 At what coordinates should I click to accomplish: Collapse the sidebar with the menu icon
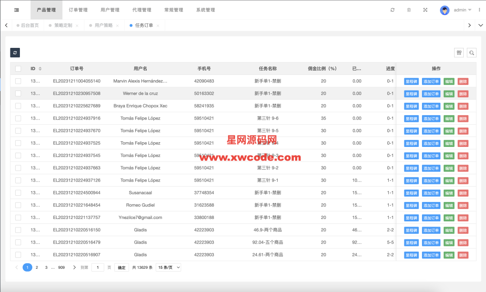click(16, 10)
